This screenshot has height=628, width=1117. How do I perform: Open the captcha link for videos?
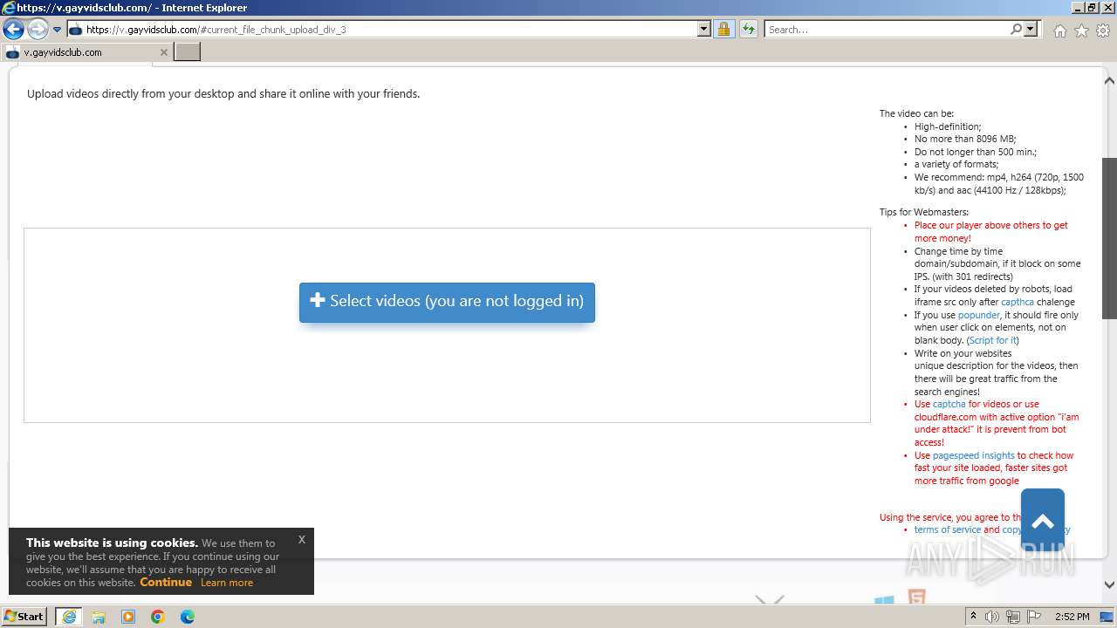[949, 405]
